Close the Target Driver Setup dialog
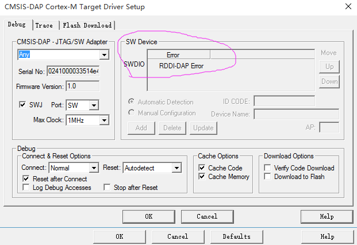 pos(348,6)
